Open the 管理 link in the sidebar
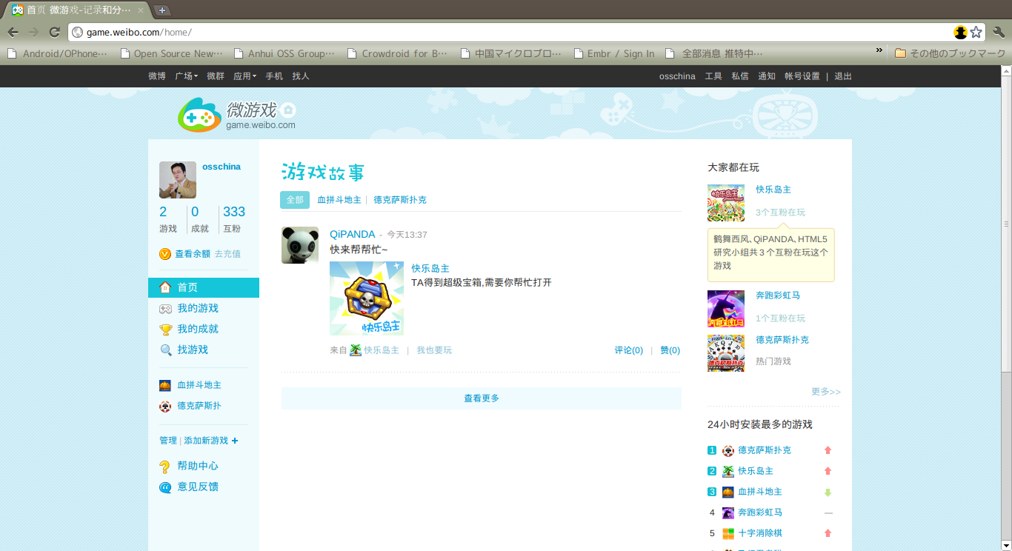The image size is (1012, 551). point(168,441)
